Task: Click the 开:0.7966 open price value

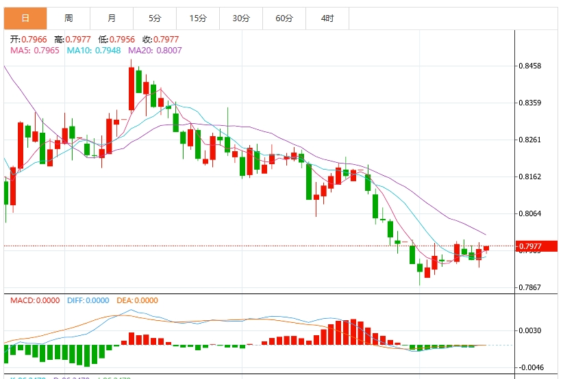Action: [x=28, y=40]
